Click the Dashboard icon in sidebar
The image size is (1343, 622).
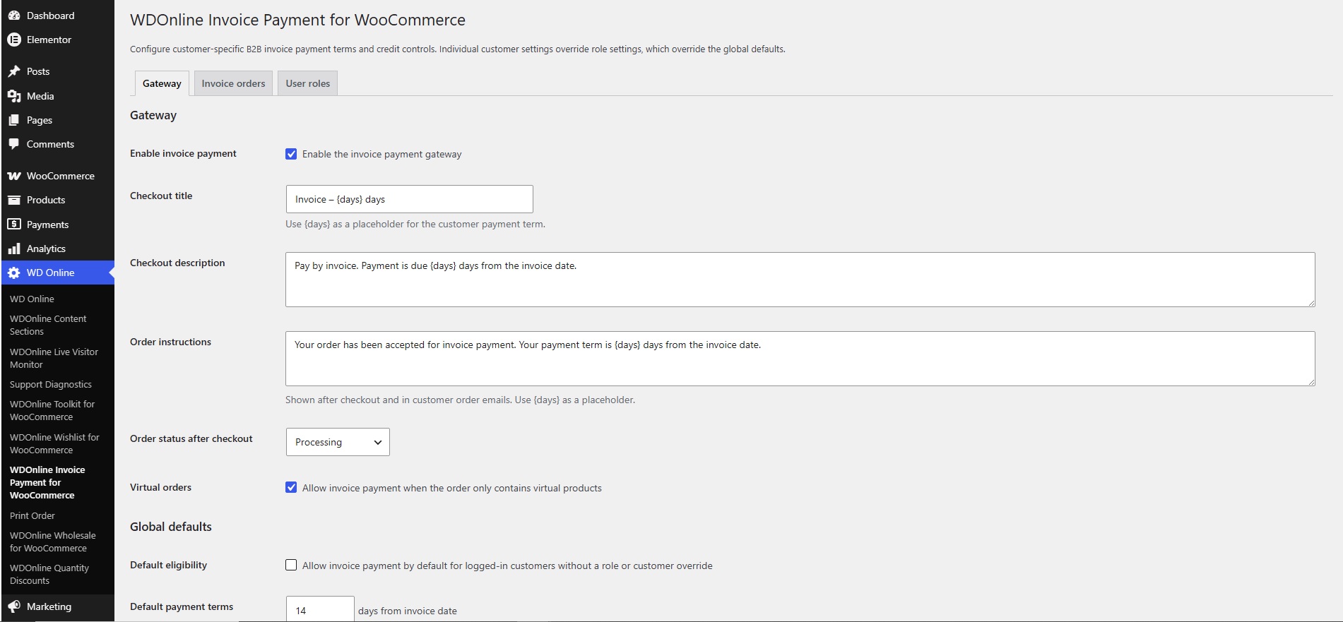pos(14,16)
